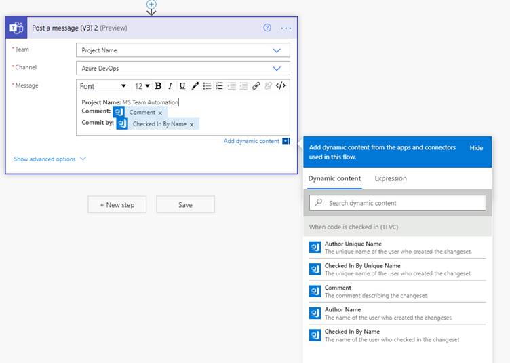Viewport: 510px width, 363px height.
Task: Click the Microsoft Teams connector icon
Action: tap(16, 28)
